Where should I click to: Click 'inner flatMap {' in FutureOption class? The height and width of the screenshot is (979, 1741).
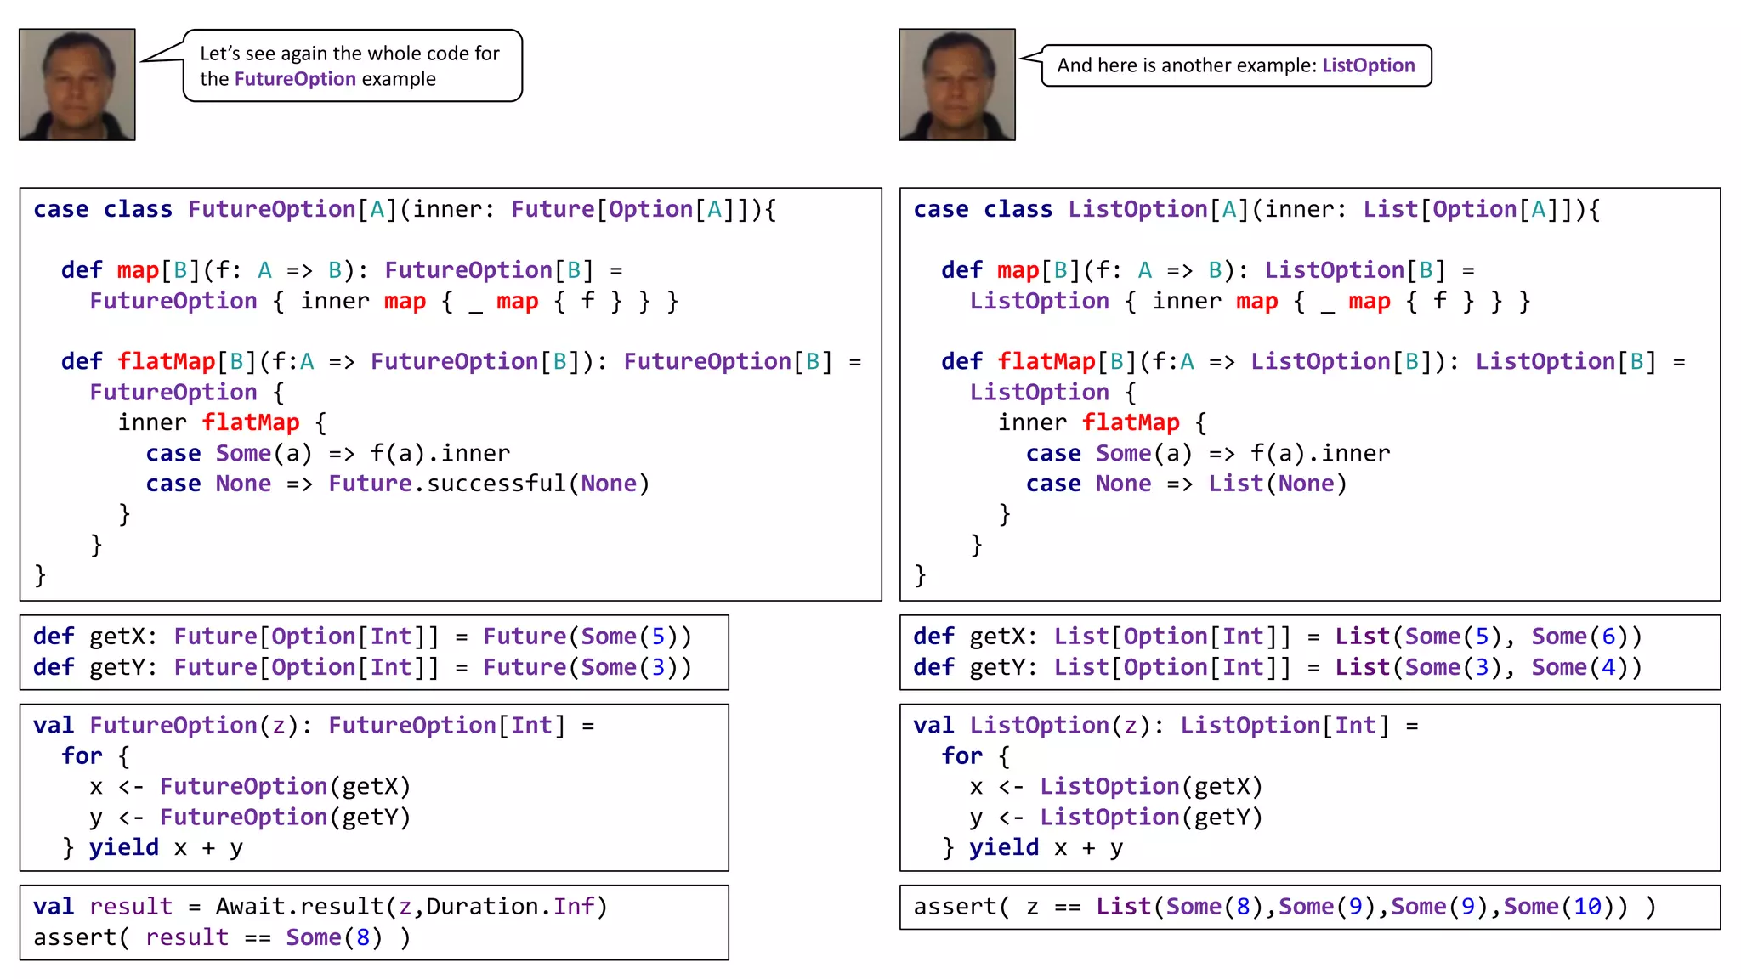[x=223, y=422]
